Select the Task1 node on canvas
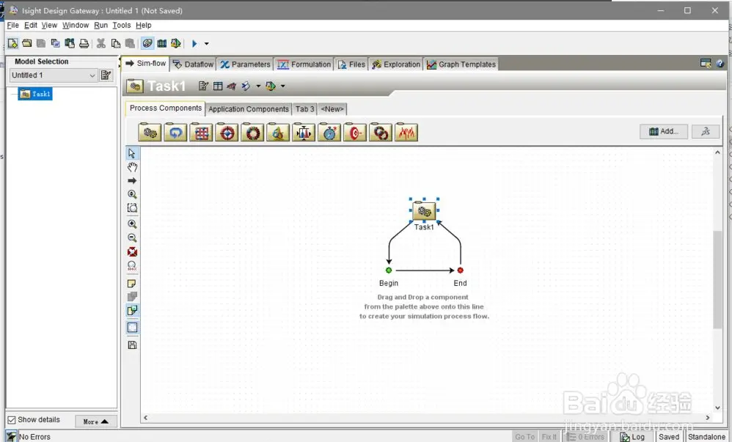The width and height of the screenshot is (732, 442). [x=424, y=212]
